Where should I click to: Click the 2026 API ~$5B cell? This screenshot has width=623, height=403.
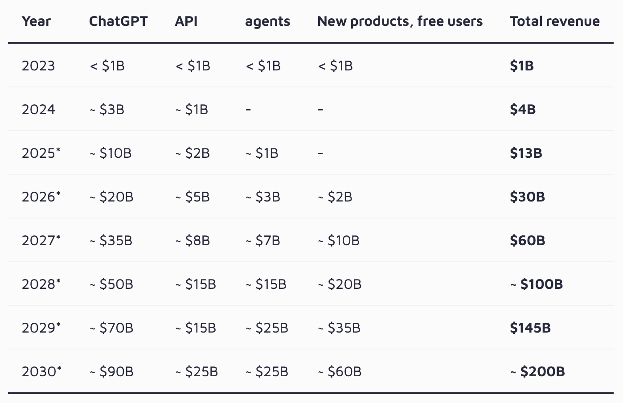tap(192, 197)
